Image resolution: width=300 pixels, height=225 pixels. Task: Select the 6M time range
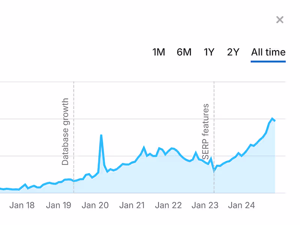184,52
